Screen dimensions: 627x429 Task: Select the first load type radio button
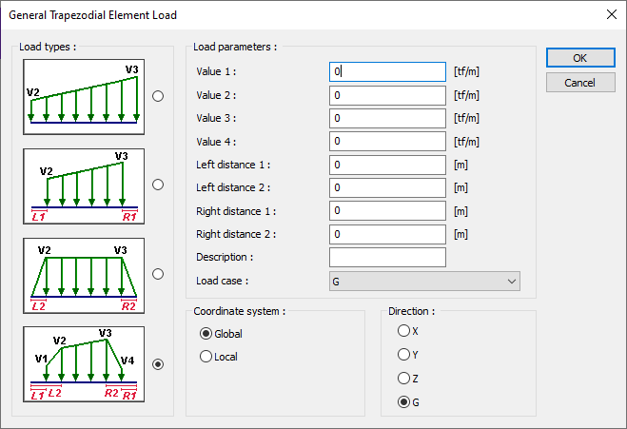[x=158, y=95]
